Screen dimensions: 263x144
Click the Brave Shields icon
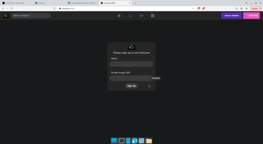tap(199, 8)
